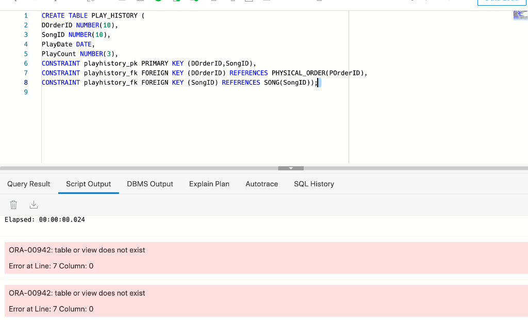This screenshot has height=320, width=528.
Task: Select the Explain Plan tab
Action: pyautogui.click(x=209, y=184)
